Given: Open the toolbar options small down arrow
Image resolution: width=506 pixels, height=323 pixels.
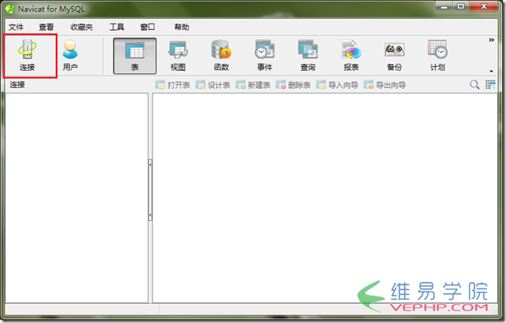Looking at the screenshot, I should [491, 72].
